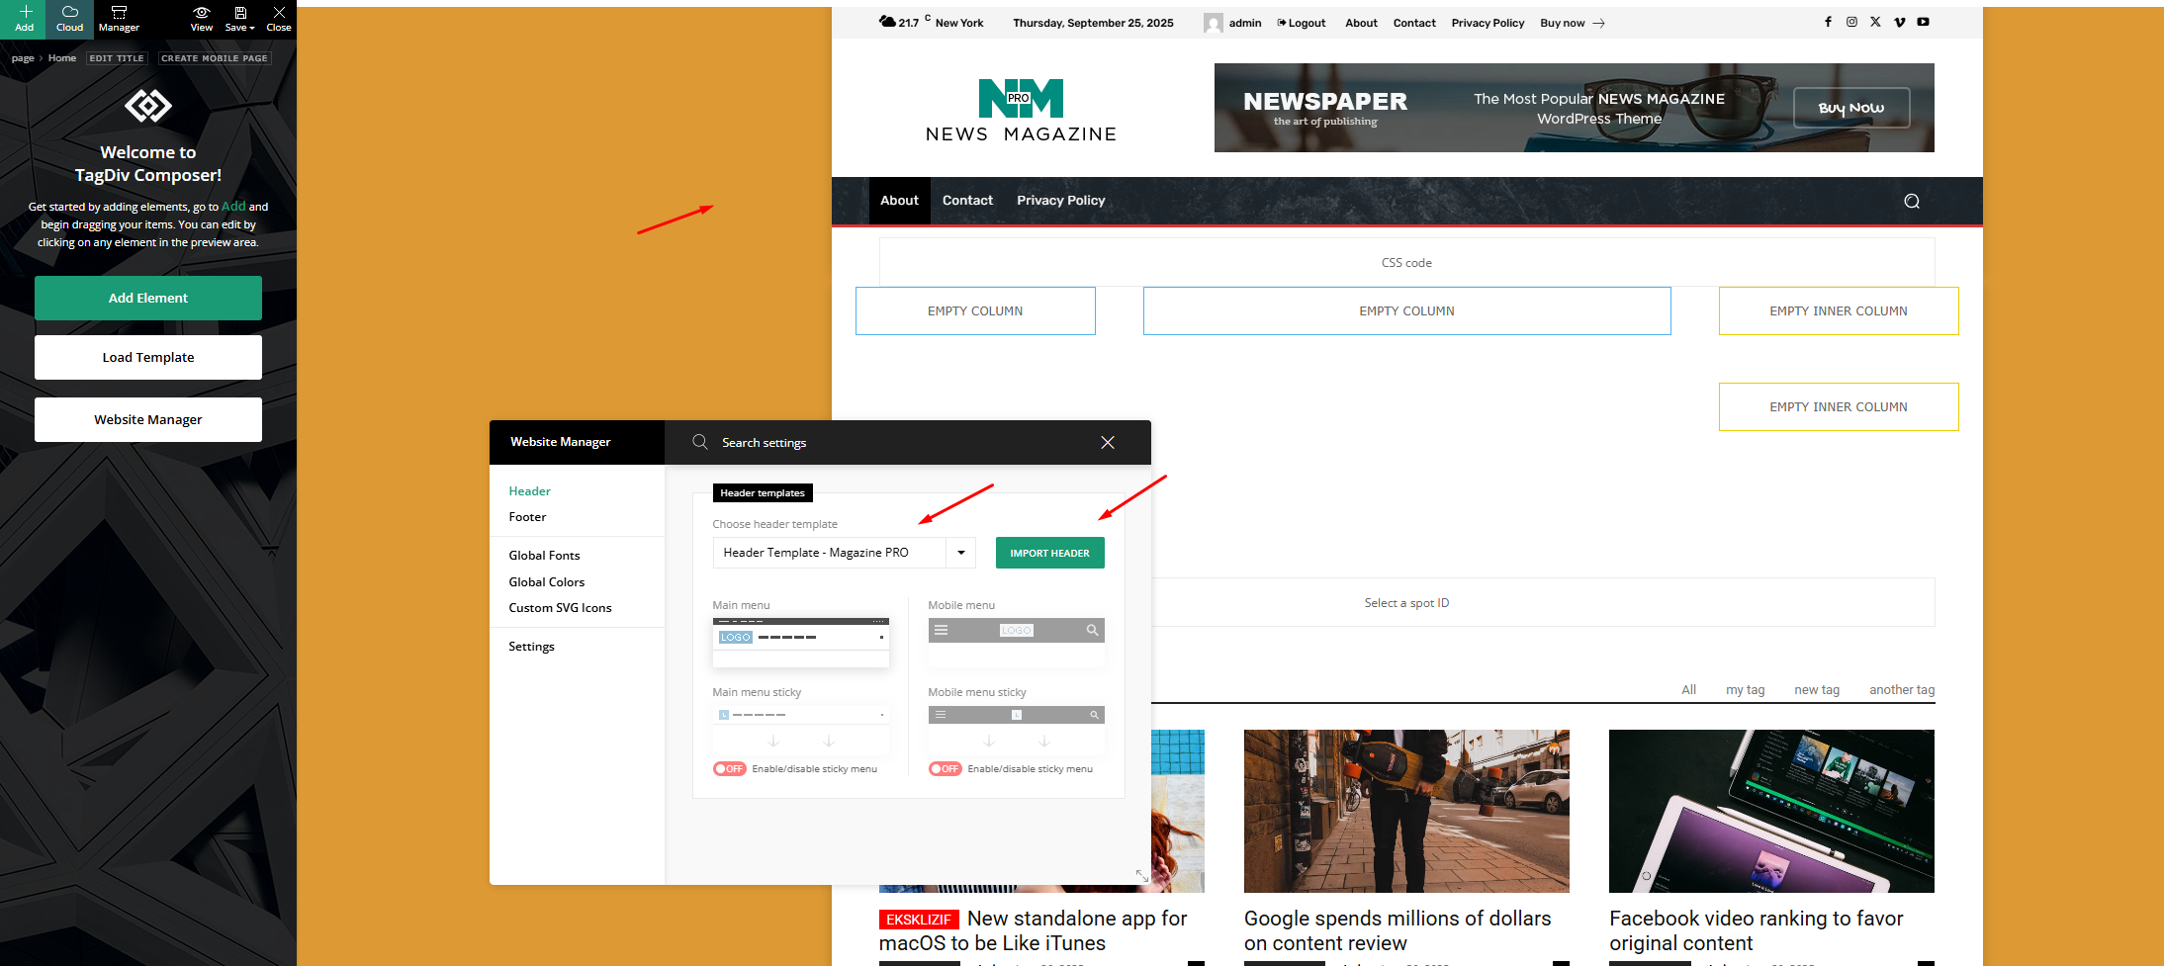Image resolution: width=2164 pixels, height=966 pixels.
Task: Click the EKSKLIZIF category tag
Action: pyautogui.click(x=919, y=920)
